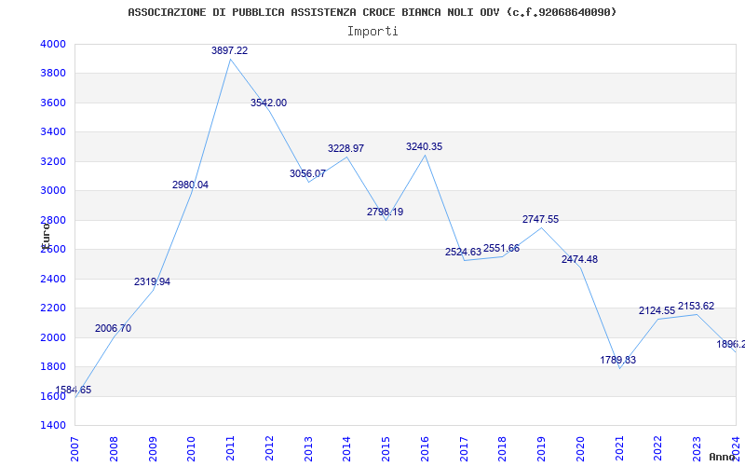The height and width of the screenshot is (466, 745).
Task: Click the x-axis year 2020
Action: click(x=580, y=449)
